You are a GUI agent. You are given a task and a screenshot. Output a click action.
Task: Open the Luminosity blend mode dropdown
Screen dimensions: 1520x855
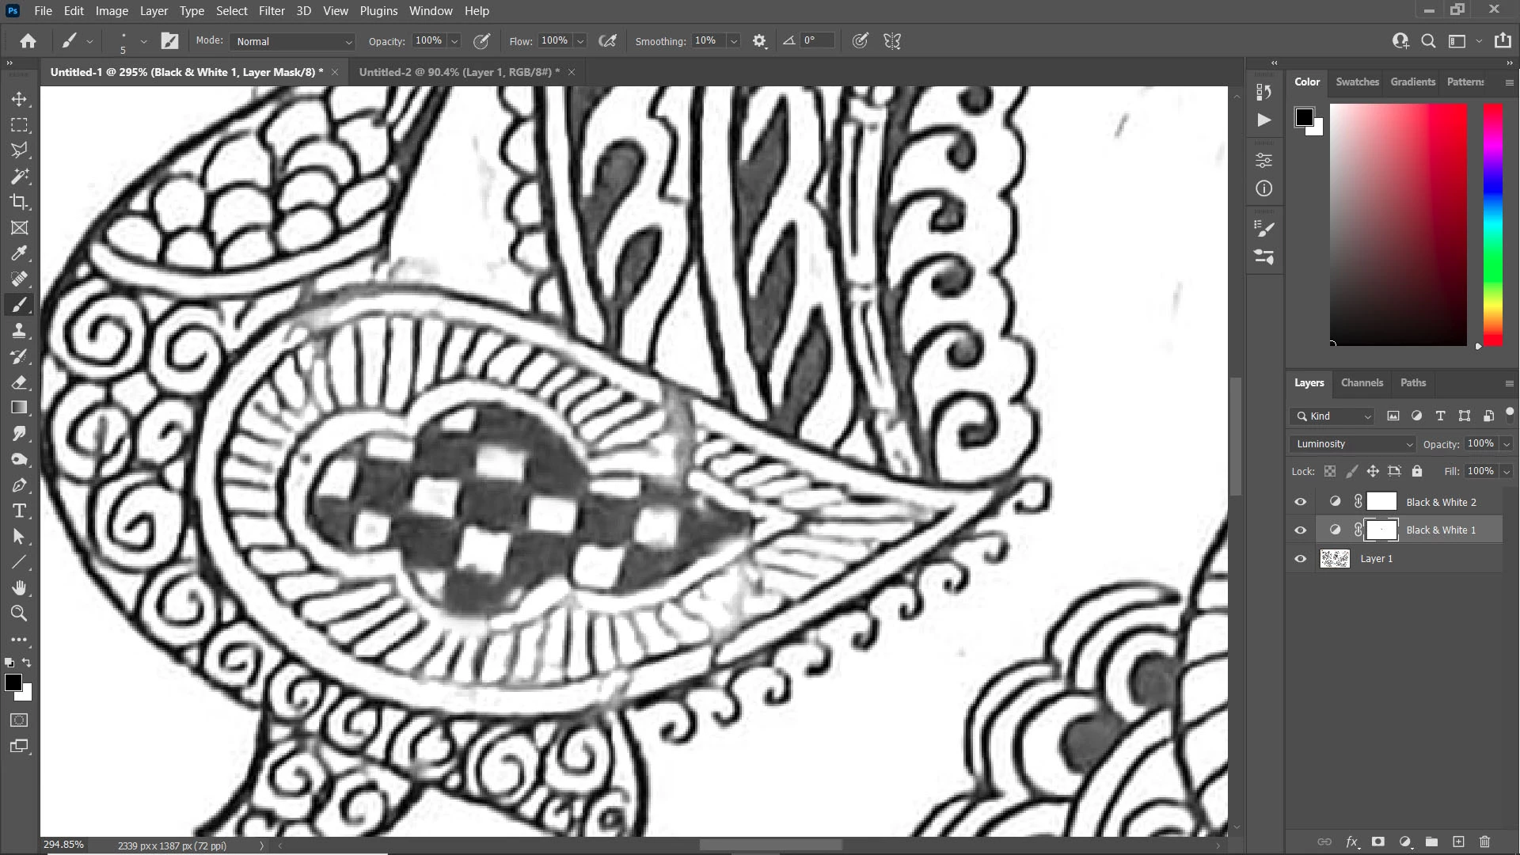point(1354,444)
